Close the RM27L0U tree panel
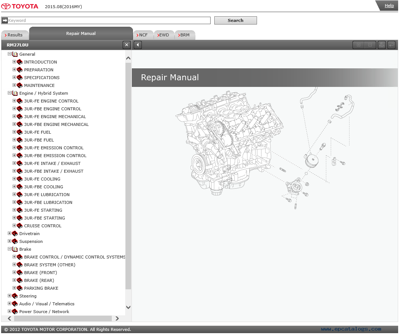400x335 pixels. (x=127, y=45)
